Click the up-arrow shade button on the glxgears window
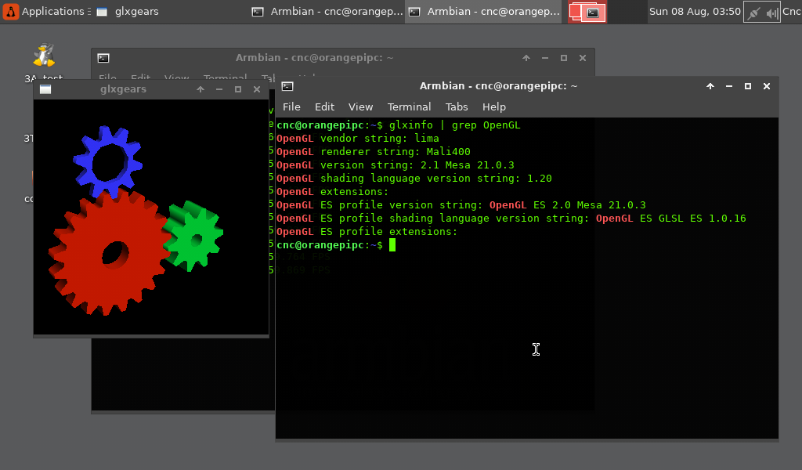The height and width of the screenshot is (470, 802). tap(200, 89)
